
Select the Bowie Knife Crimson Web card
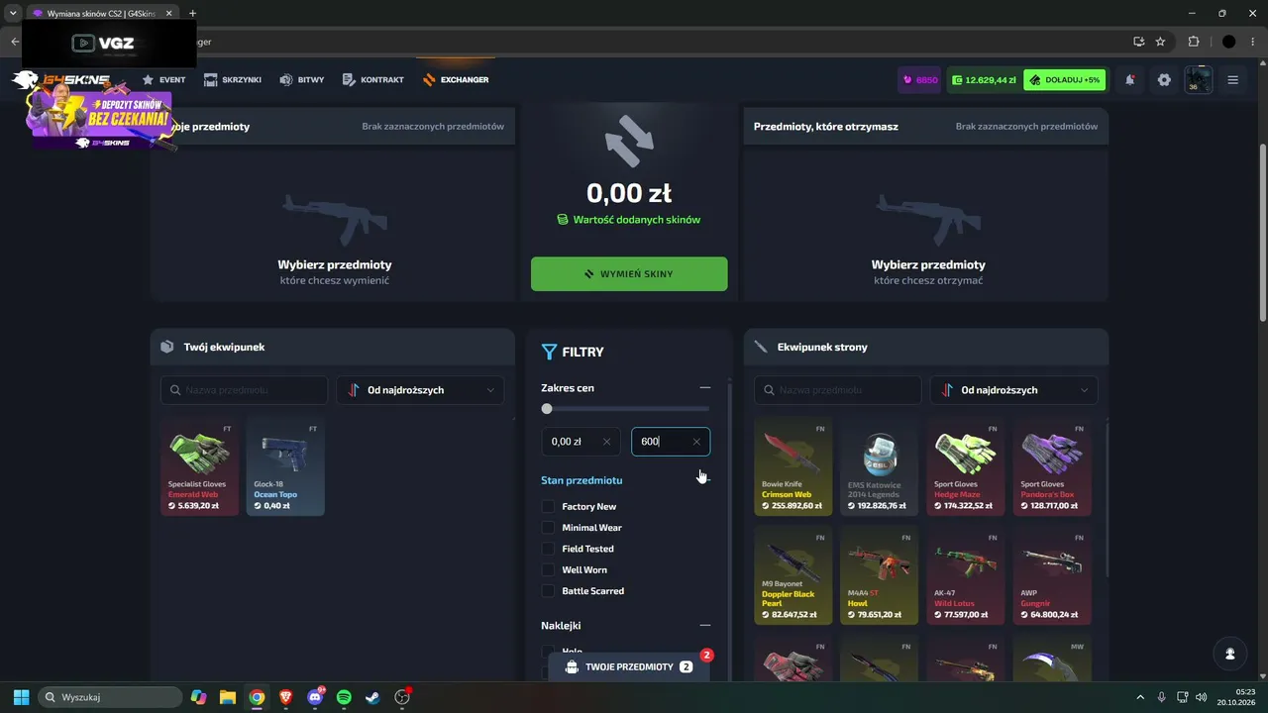[x=793, y=465]
